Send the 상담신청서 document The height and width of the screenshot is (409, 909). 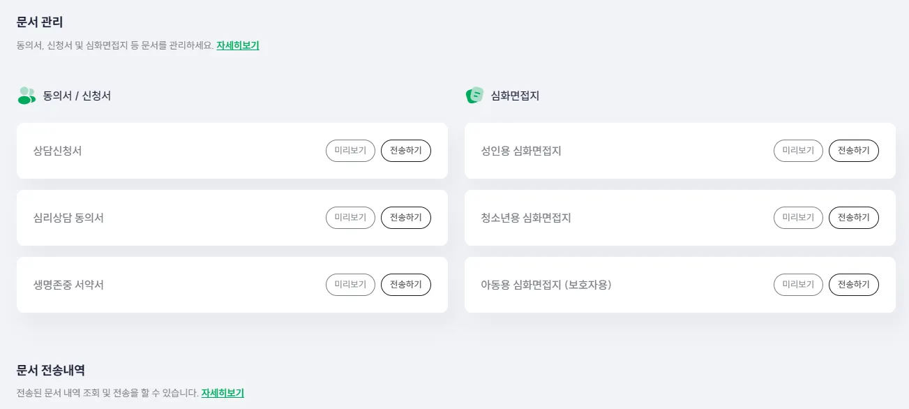(406, 151)
